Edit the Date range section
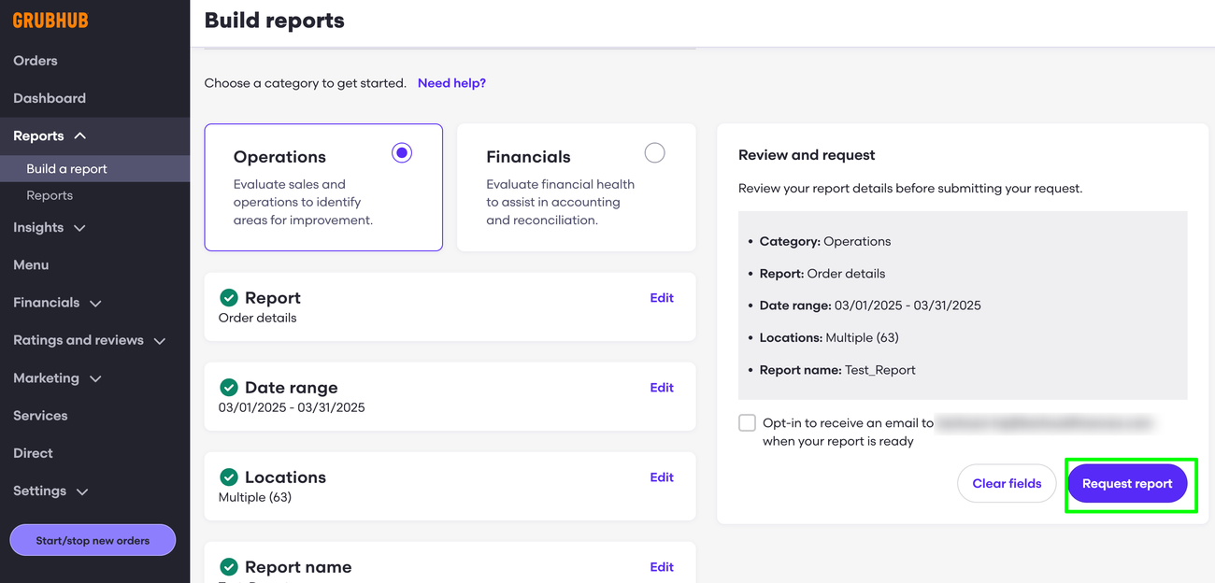Image resolution: width=1215 pixels, height=583 pixels. [662, 388]
